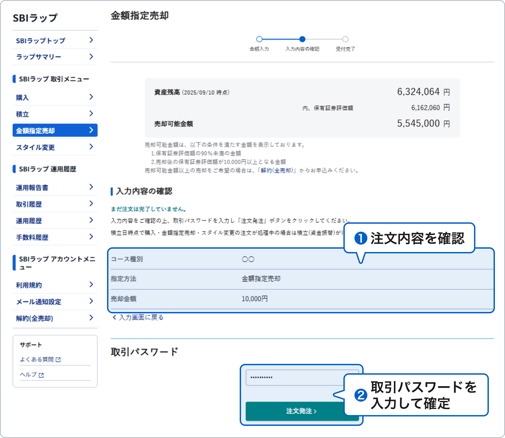Select 金額指定売却 in the sidebar

click(35, 131)
